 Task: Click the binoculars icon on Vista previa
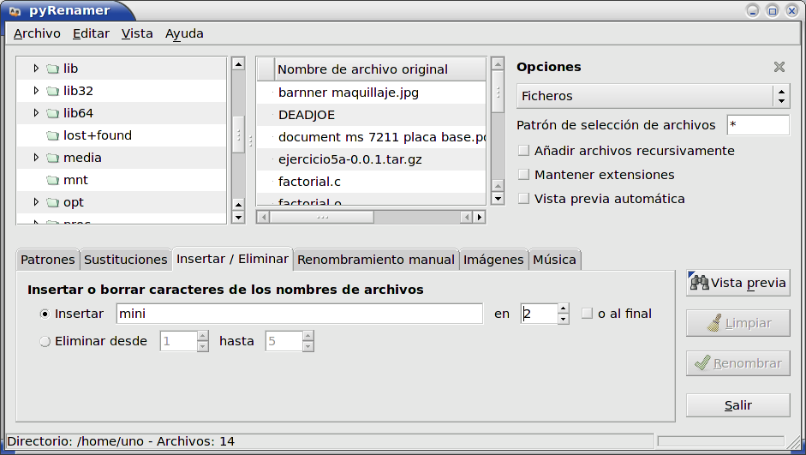coord(699,282)
